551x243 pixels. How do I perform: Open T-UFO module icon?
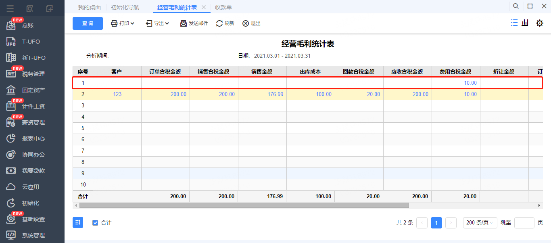pos(11,42)
